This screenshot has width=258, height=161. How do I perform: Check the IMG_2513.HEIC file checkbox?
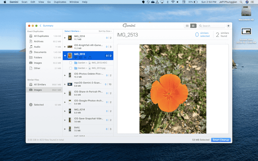coord(70,63)
